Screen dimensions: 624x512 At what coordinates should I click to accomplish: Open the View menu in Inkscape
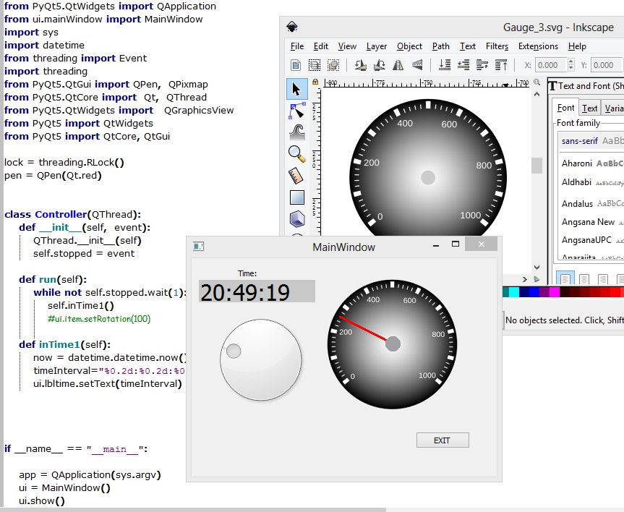click(347, 46)
